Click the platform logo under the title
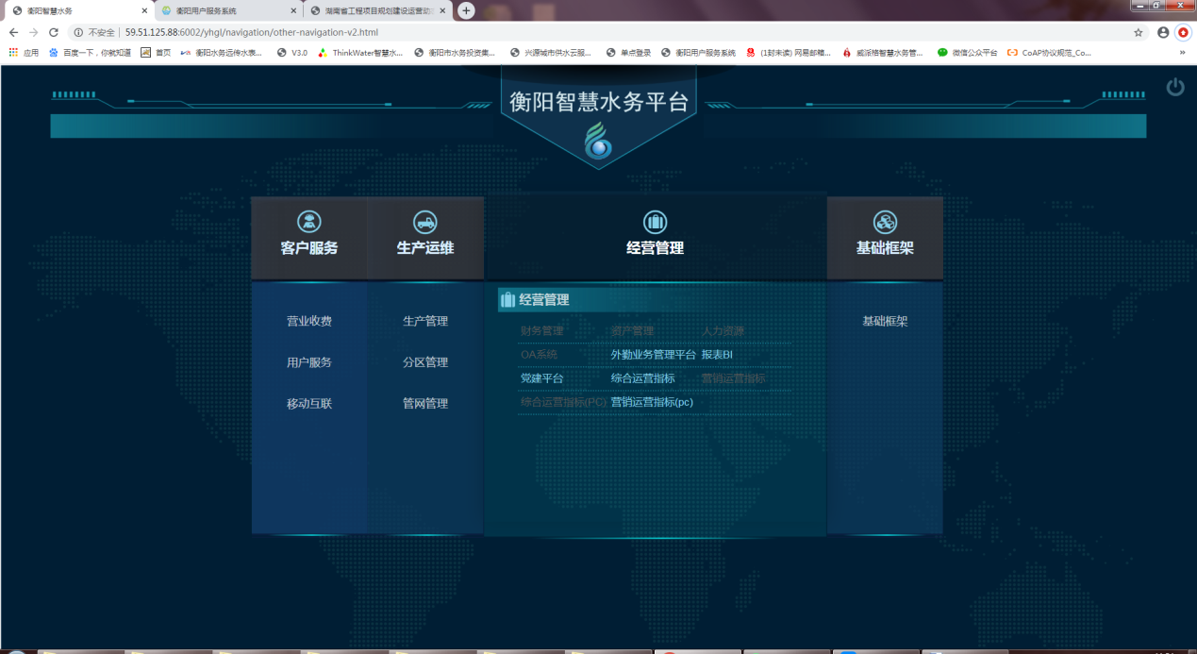This screenshot has width=1197, height=654. 598,143
